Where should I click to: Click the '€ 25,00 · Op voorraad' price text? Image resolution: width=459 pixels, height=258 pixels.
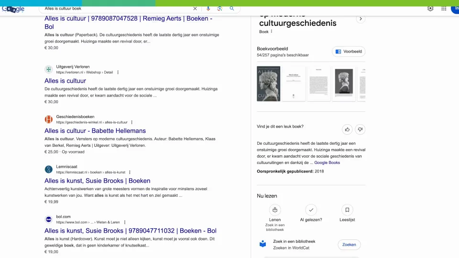(65, 152)
